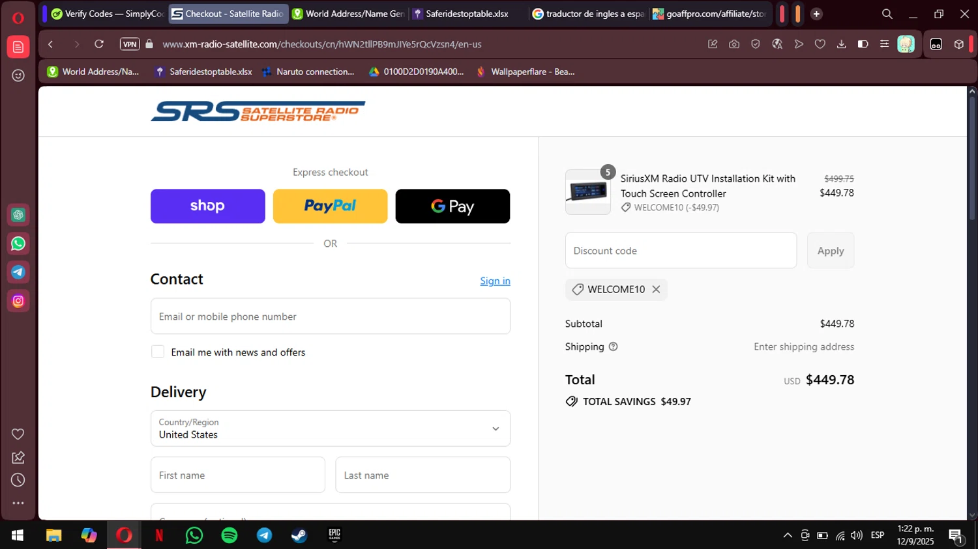Focus the First name field
This screenshot has height=549, width=978.
click(238, 475)
